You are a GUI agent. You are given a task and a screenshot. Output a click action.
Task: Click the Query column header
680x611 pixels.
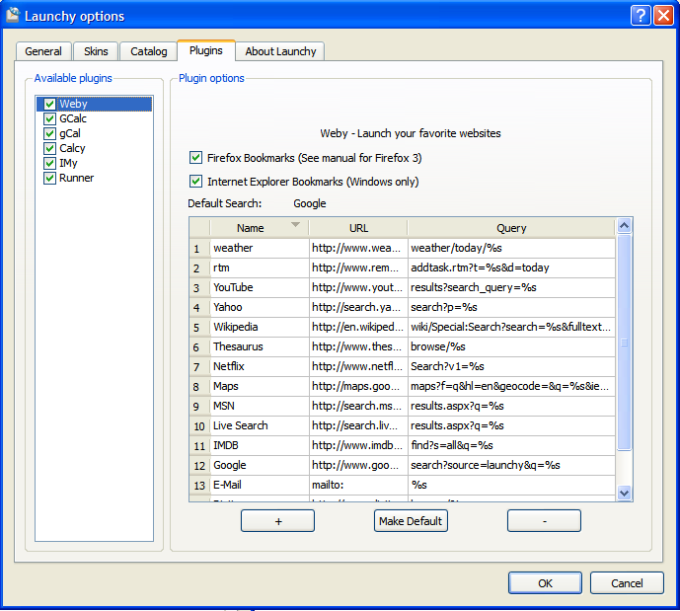(x=511, y=228)
